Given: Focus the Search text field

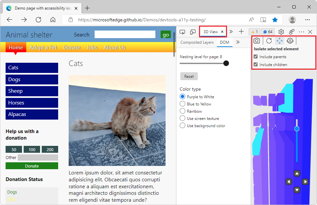Looking at the screenshot, I should pos(125,34).
